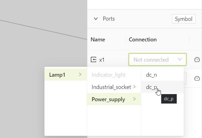
Task: Click the arrow inside Not connected box
Action: (180, 59)
